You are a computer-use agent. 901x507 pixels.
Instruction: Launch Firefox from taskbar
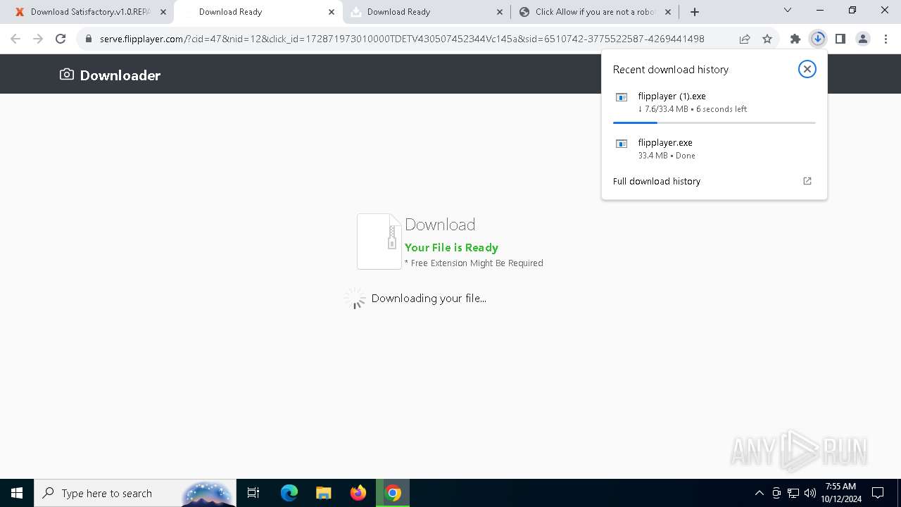(358, 493)
